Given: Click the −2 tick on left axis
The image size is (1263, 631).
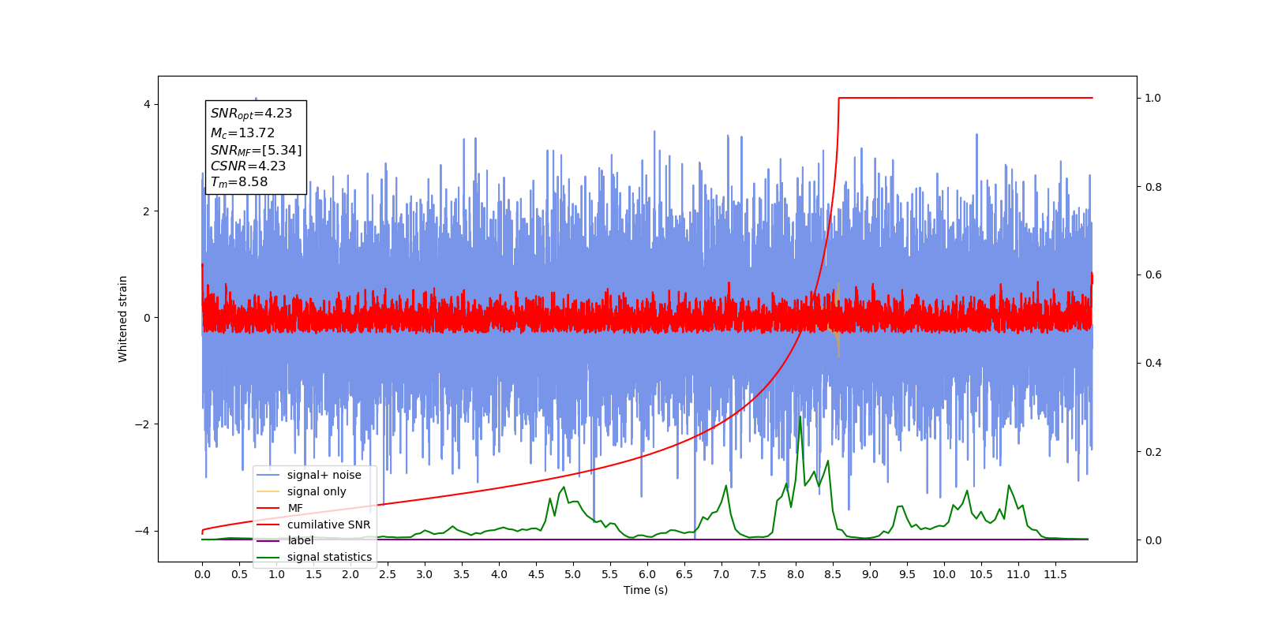Looking at the screenshot, I should tap(142, 424).
